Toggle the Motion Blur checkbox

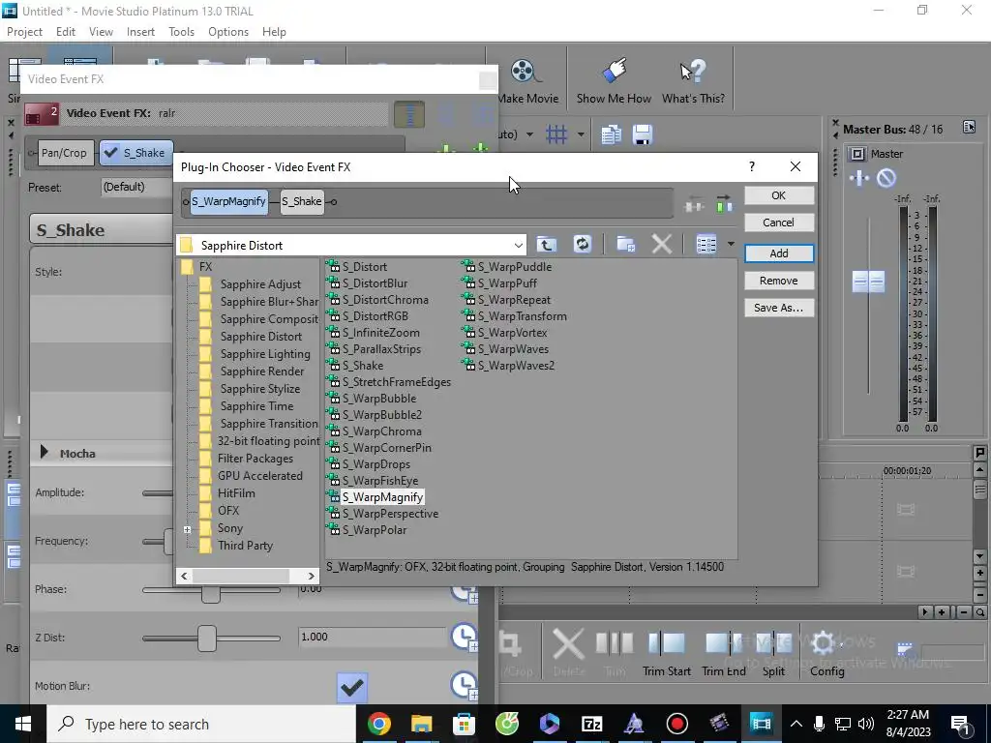point(352,687)
